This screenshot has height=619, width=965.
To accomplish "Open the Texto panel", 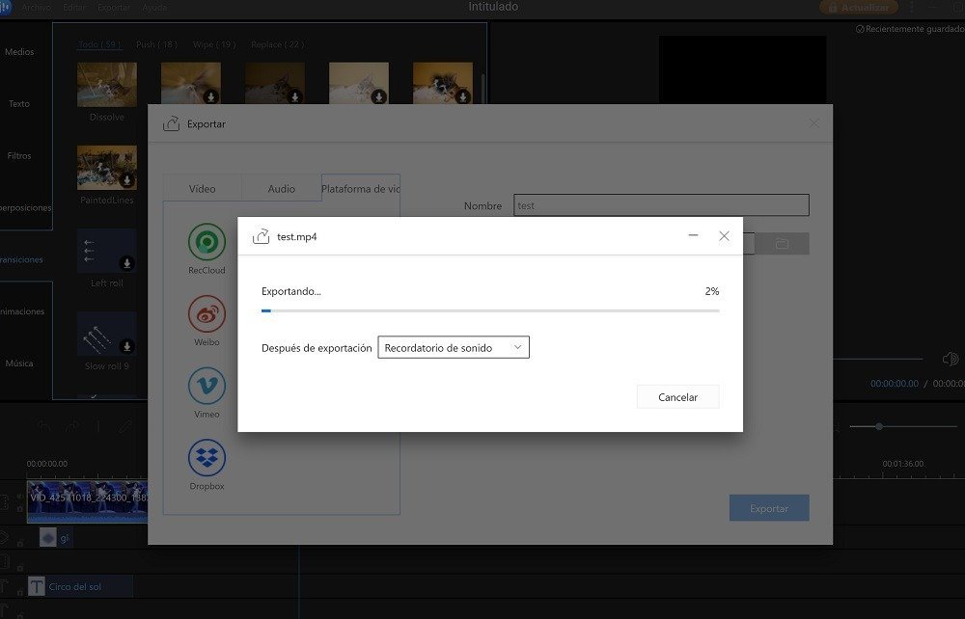I will tap(21, 103).
